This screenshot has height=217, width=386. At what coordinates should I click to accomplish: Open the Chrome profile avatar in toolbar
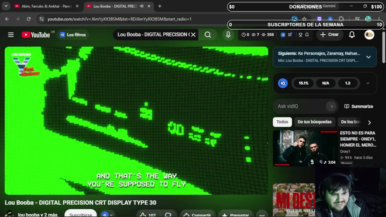pos(368,19)
